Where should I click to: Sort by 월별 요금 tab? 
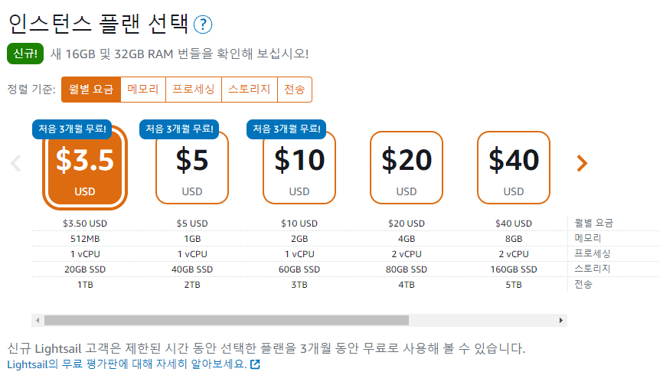tap(91, 90)
